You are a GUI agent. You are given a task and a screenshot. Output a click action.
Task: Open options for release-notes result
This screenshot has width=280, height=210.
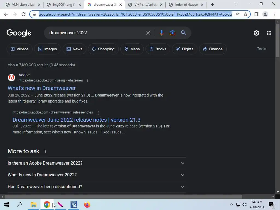tap(98, 113)
